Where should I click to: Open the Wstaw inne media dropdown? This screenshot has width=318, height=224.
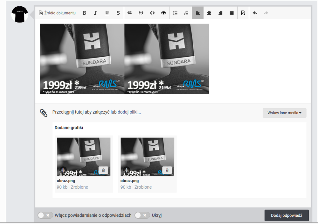click(284, 113)
